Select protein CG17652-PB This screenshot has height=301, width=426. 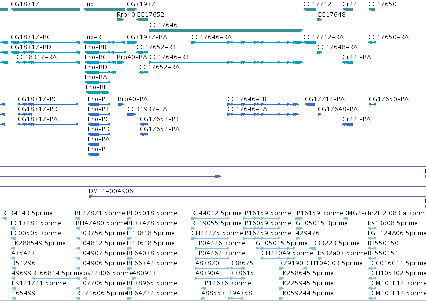click(x=159, y=119)
